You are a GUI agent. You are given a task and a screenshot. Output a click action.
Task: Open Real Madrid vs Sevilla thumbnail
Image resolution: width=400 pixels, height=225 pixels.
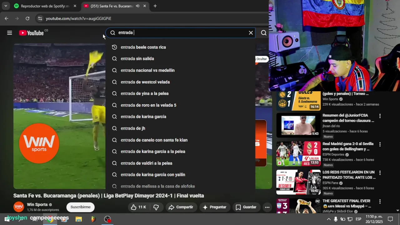pyautogui.click(x=298, y=154)
